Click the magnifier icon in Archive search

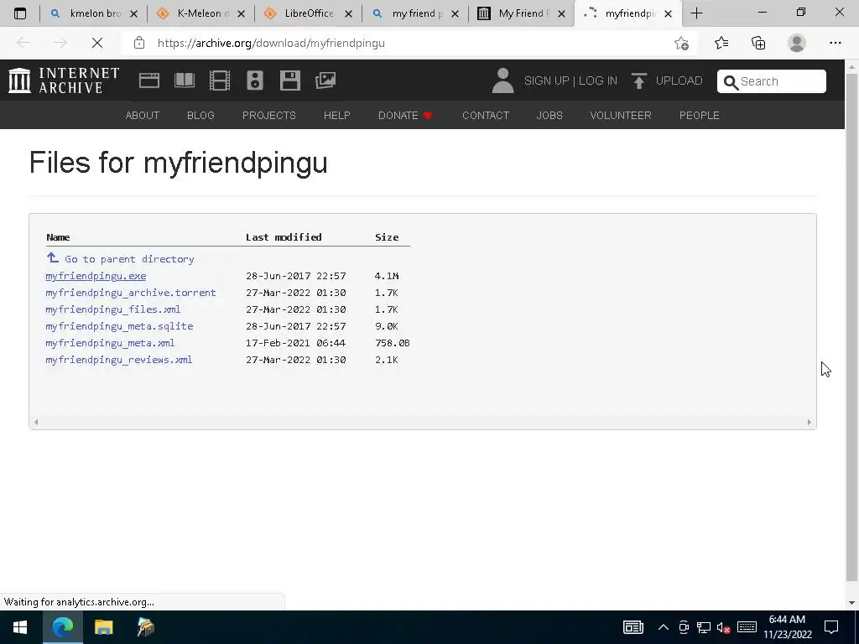pyautogui.click(x=731, y=82)
